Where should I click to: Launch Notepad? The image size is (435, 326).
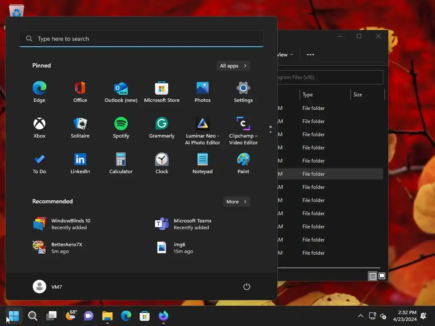point(203,163)
